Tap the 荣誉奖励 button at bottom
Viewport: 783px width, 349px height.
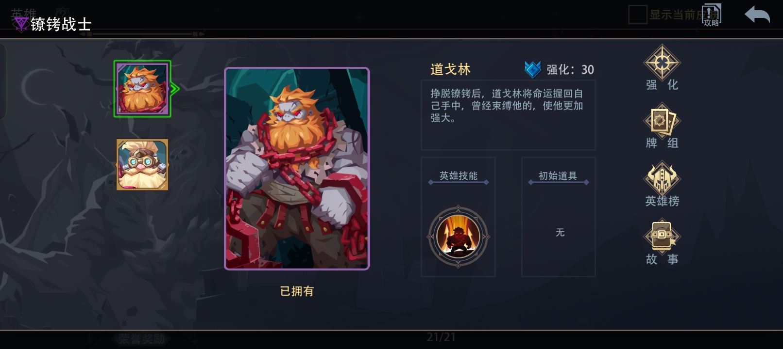click(142, 338)
